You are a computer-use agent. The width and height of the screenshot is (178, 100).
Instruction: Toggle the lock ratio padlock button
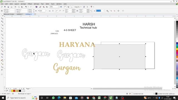click(x=36, y=11)
